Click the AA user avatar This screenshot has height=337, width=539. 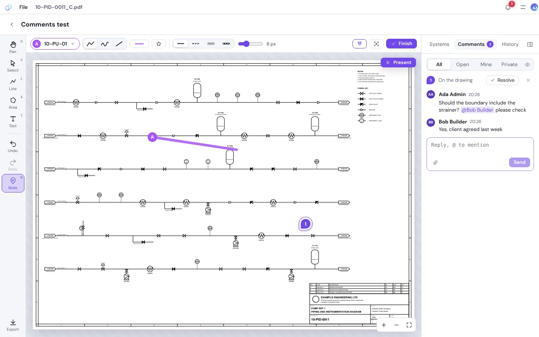coord(534,7)
